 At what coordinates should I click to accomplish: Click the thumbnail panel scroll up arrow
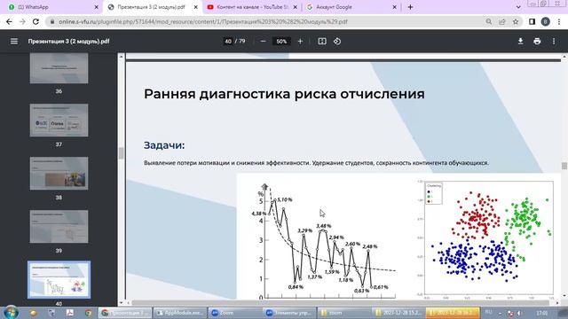121,57
